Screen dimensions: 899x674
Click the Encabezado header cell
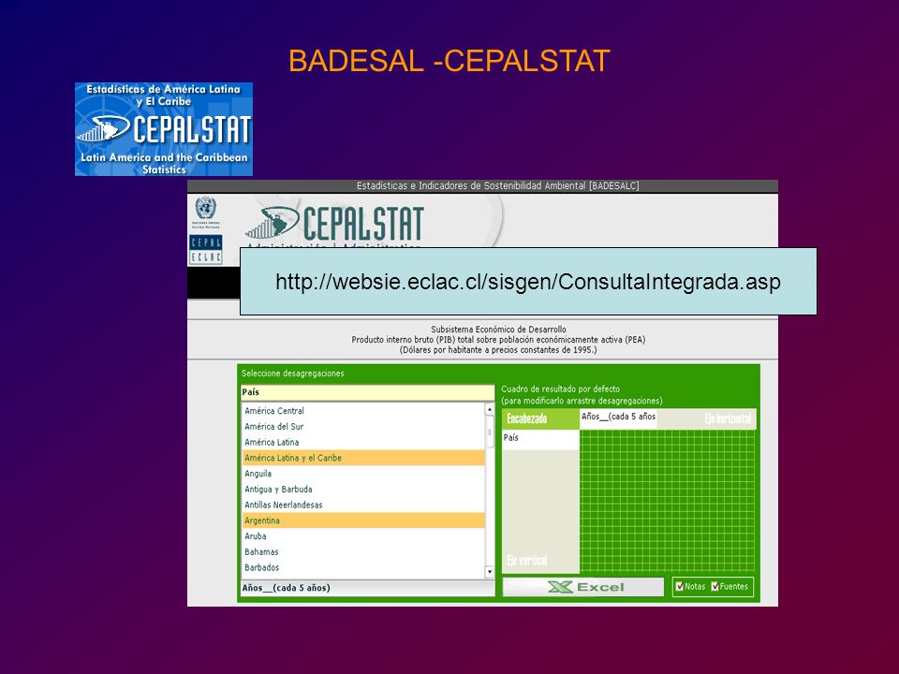click(x=540, y=419)
